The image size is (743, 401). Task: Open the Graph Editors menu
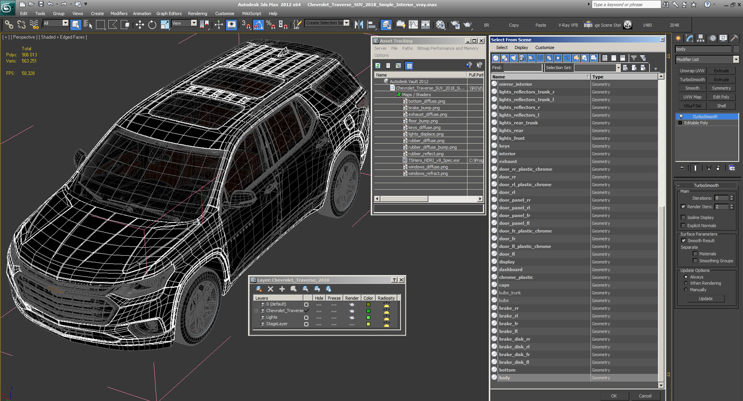(x=169, y=14)
